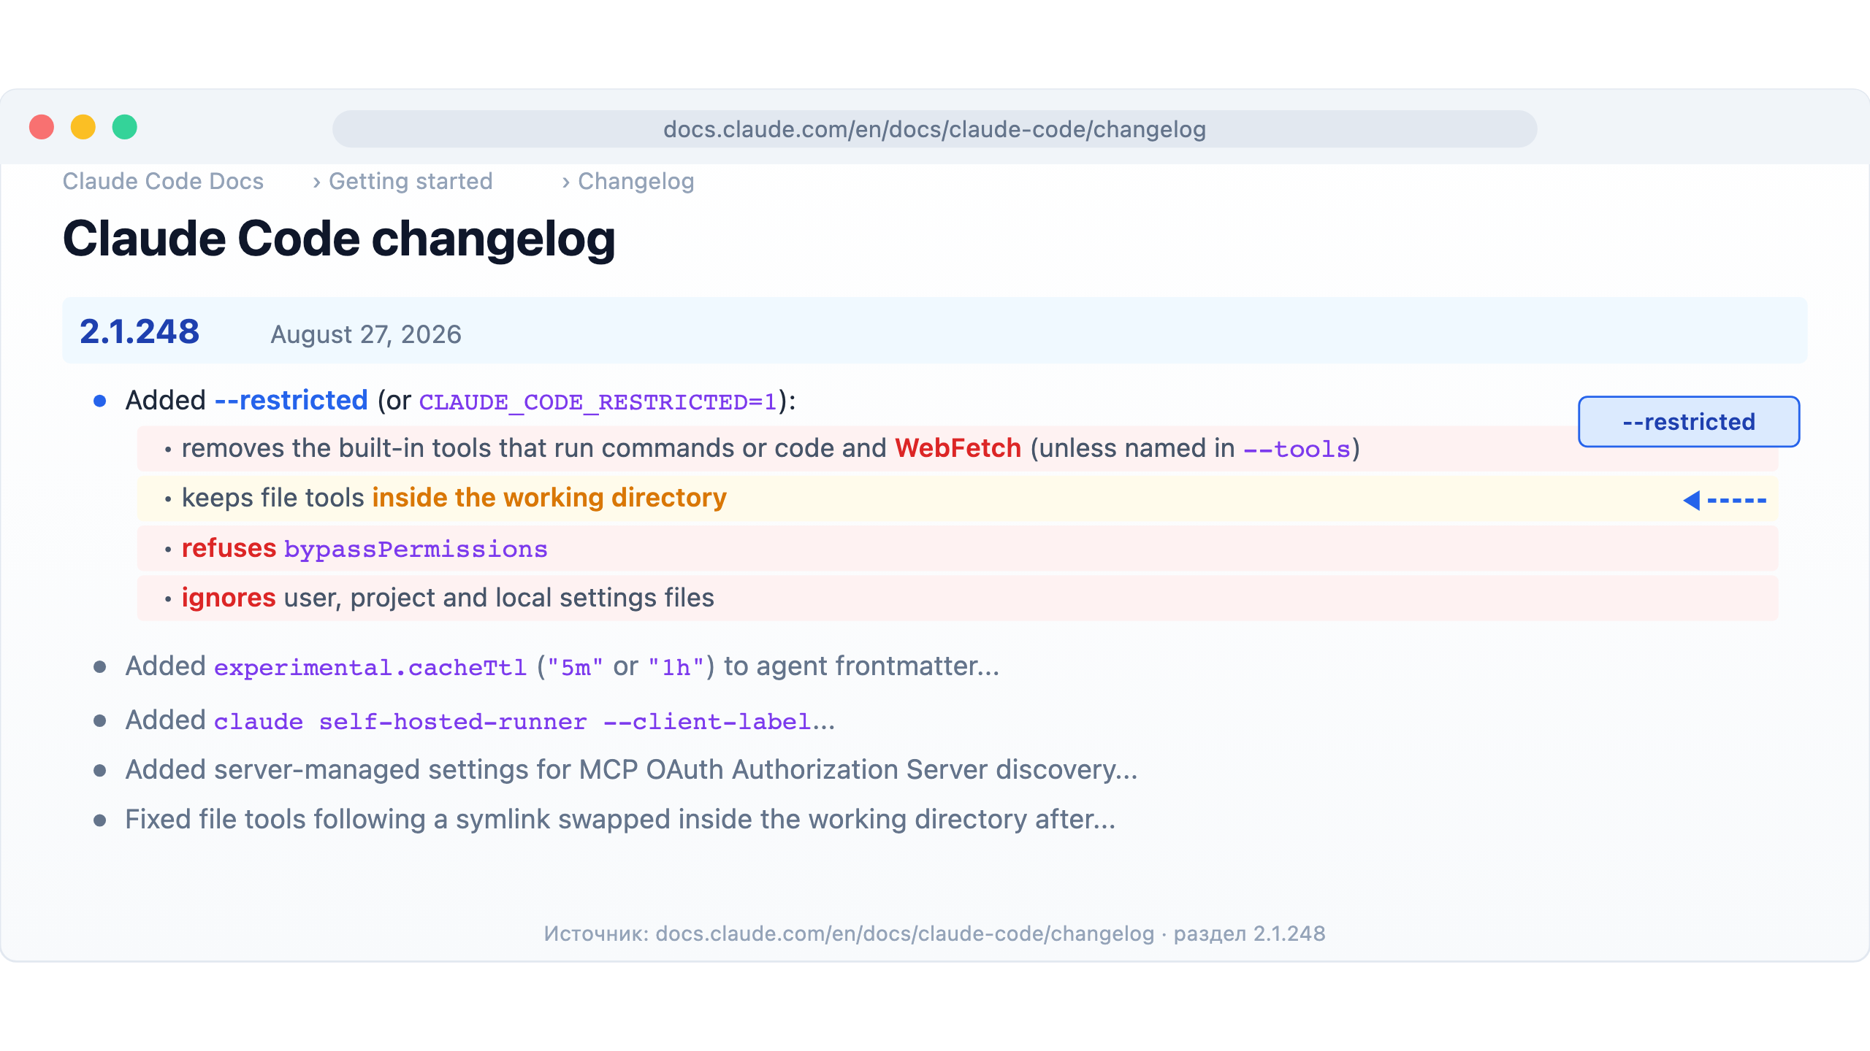Click the bypassPermissions code text
The image size is (1870, 1051).
pyautogui.click(x=416, y=550)
